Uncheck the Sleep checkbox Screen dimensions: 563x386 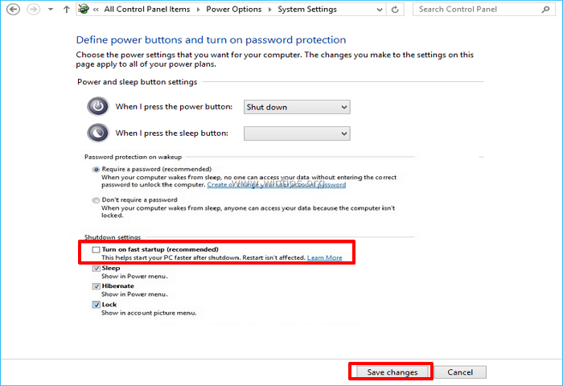pos(96,268)
